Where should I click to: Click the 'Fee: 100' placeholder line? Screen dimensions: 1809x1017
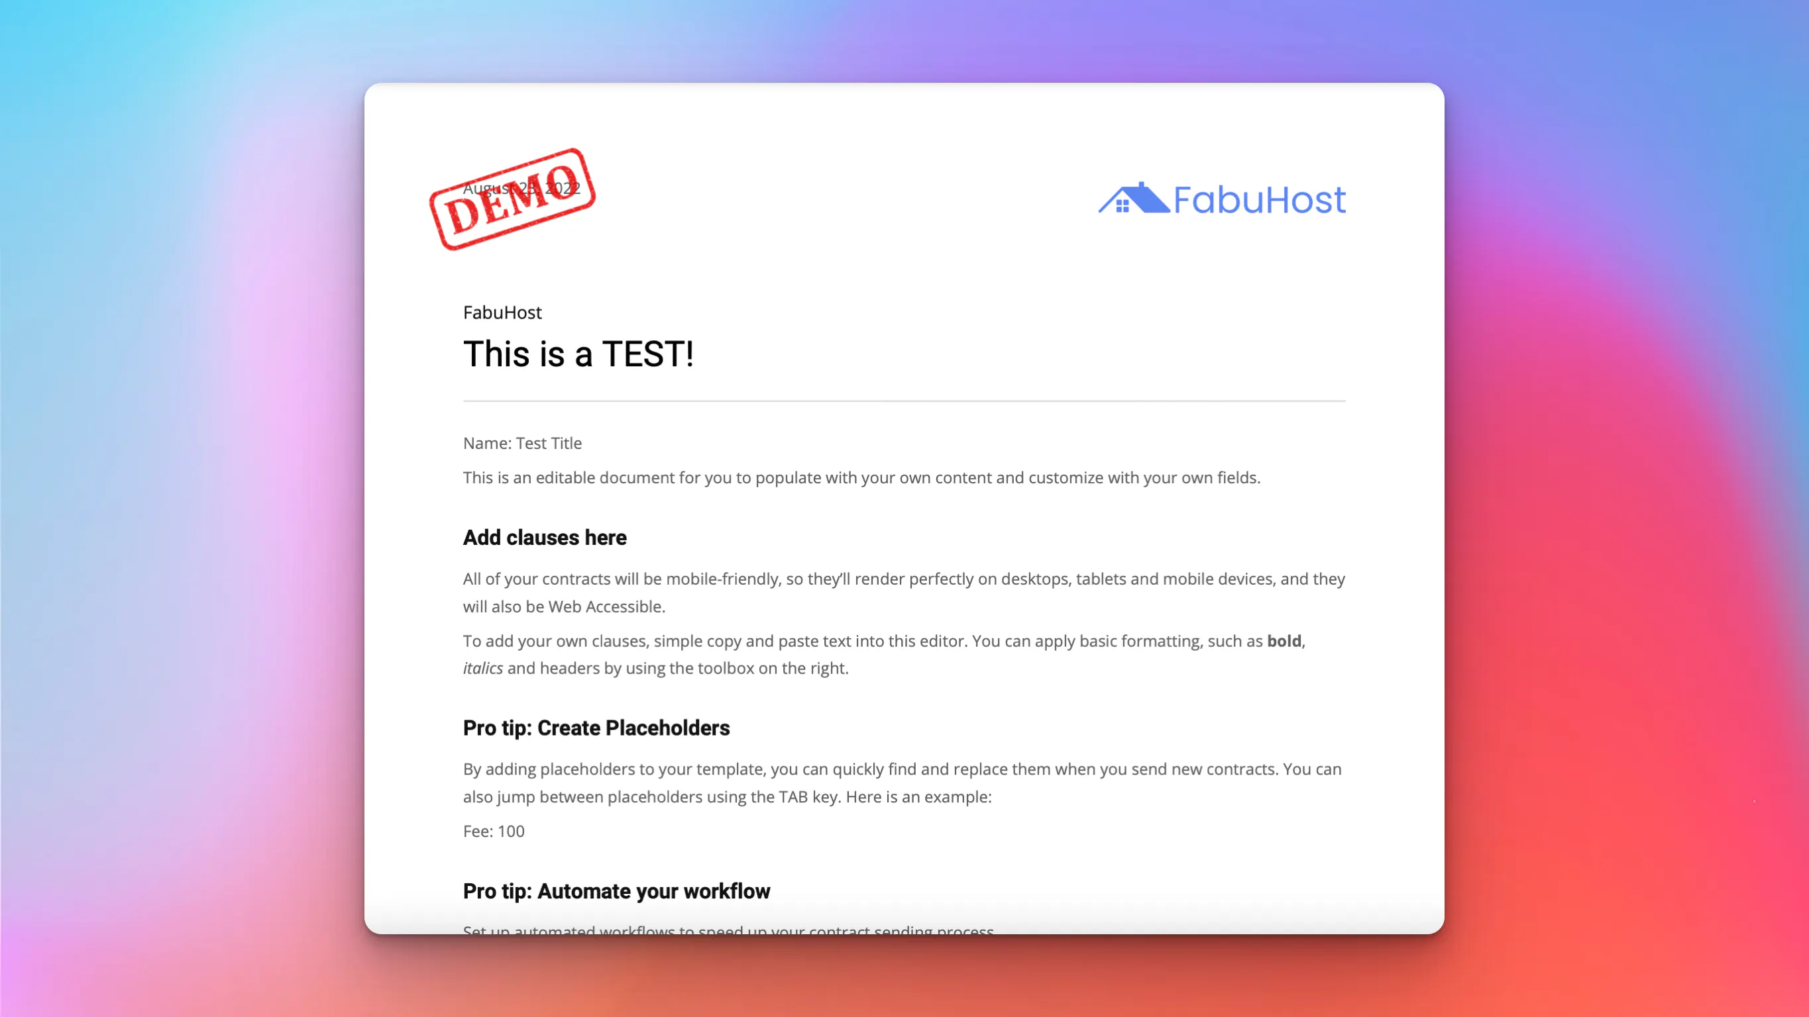tap(494, 831)
